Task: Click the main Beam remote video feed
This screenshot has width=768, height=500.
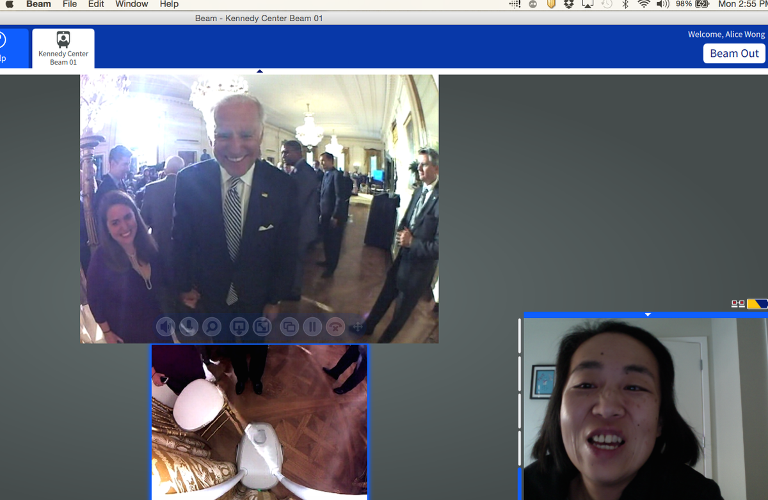Action: tap(259, 209)
